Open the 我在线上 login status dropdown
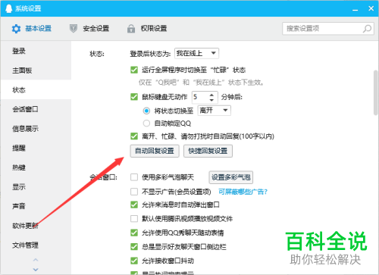The image size is (379, 275). (196, 53)
